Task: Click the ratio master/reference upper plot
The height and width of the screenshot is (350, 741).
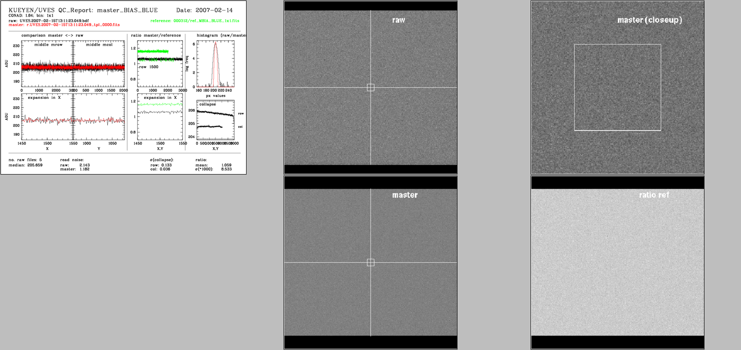Action: (160, 64)
